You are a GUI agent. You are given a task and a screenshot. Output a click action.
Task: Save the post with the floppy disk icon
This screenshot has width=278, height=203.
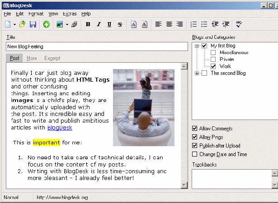[x=33, y=24]
